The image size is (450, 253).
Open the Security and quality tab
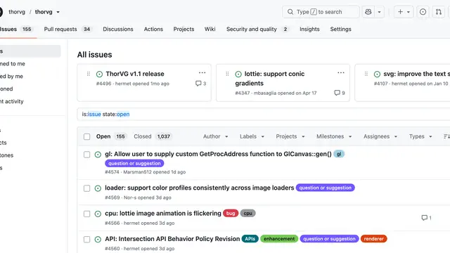(257, 29)
